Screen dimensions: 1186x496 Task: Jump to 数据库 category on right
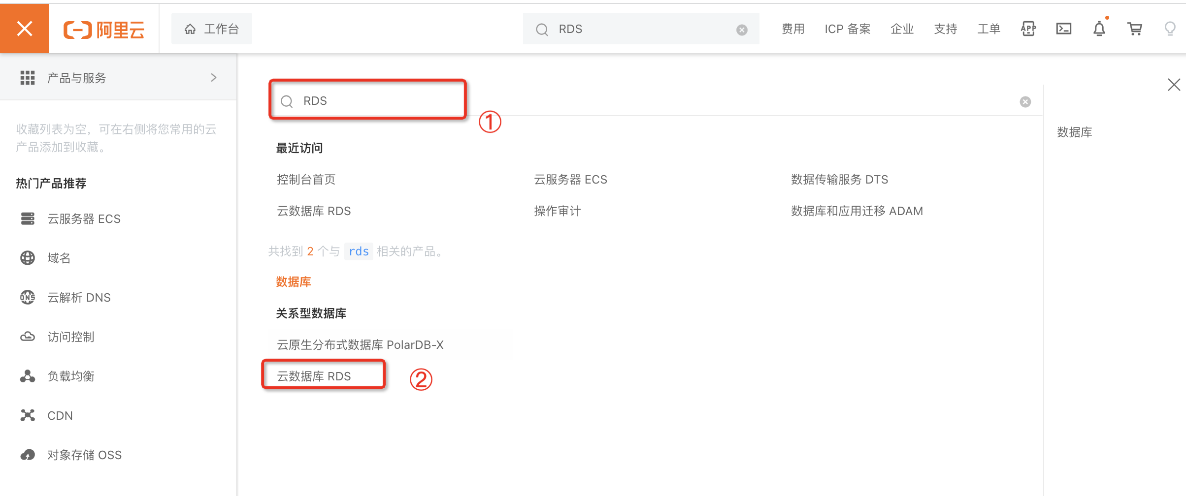click(1075, 132)
